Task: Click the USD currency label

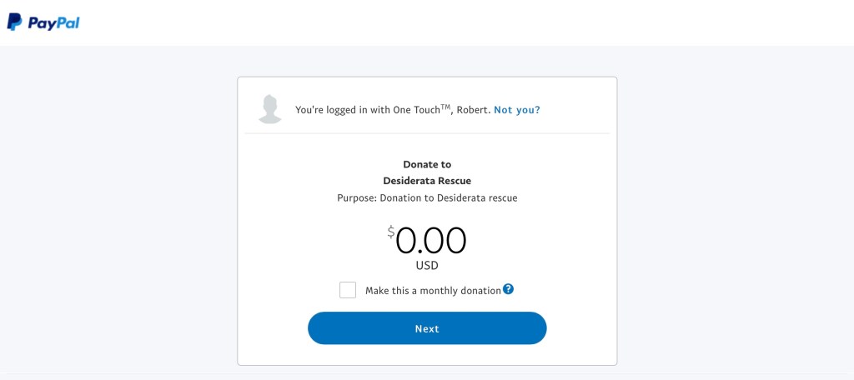Action: click(x=427, y=266)
